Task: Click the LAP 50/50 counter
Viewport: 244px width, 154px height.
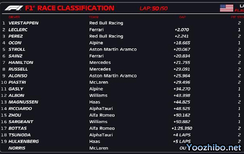Action: pyautogui.click(x=154, y=8)
